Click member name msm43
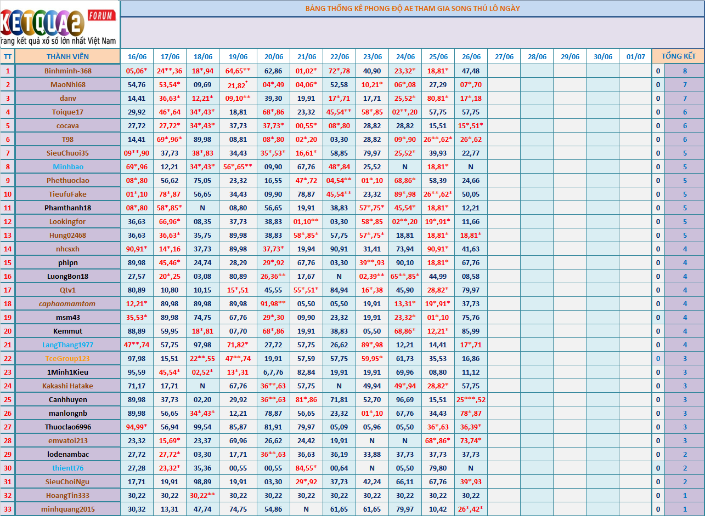 tap(67, 317)
